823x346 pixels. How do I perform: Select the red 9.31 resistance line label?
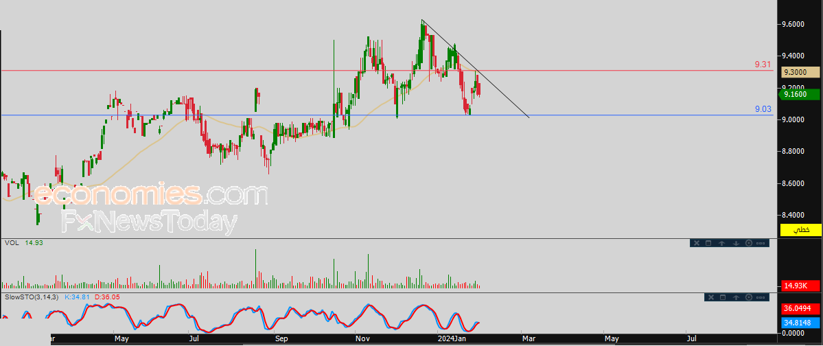(x=763, y=64)
